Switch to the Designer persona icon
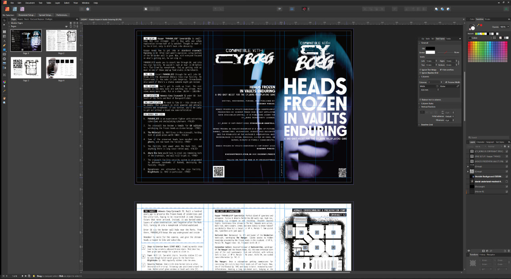Viewport: 511px width, 279px height. [x=15, y=9]
